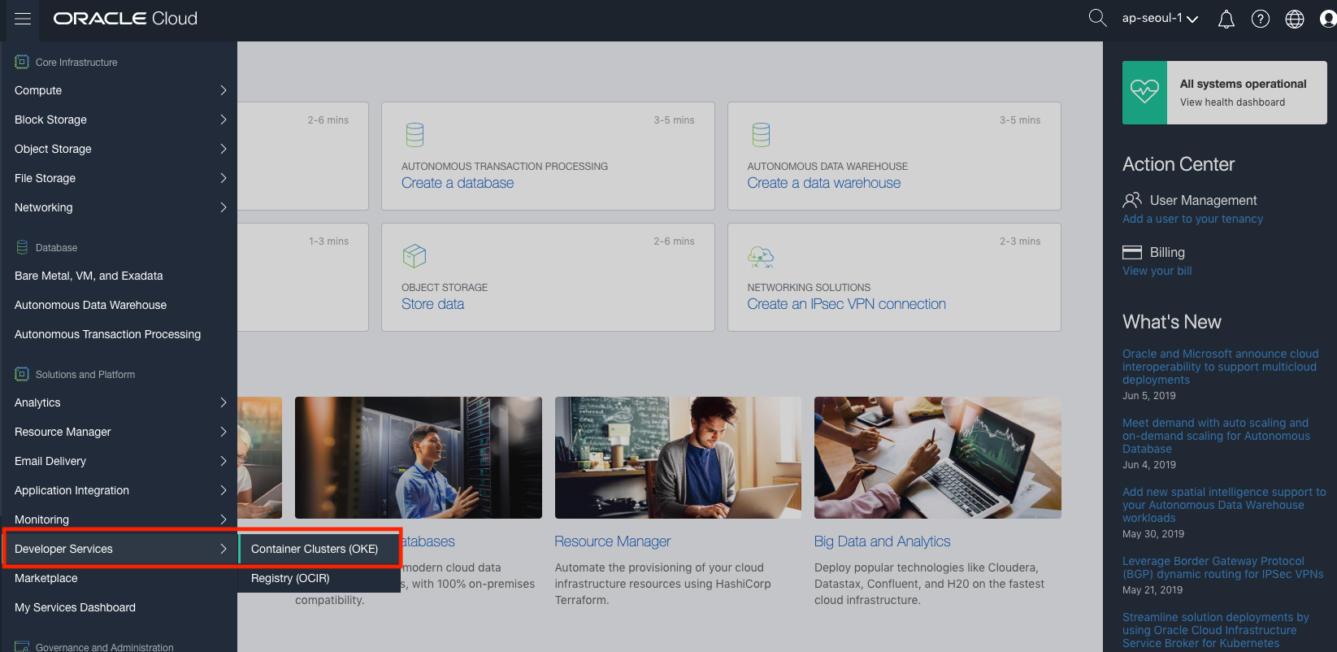
Task: Open the ap-seoul-1 region dropdown
Action: pyautogui.click(x=1160, y=18)
